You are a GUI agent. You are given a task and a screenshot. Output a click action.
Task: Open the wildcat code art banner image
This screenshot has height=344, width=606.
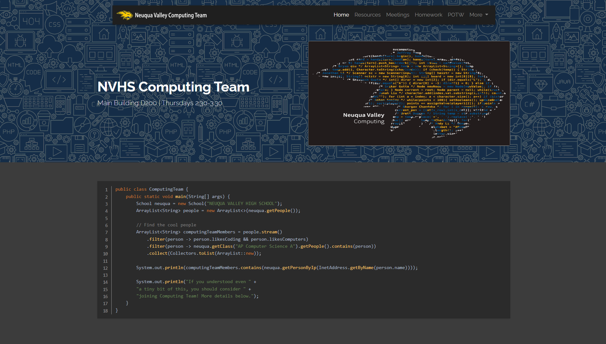click(409, 93)
